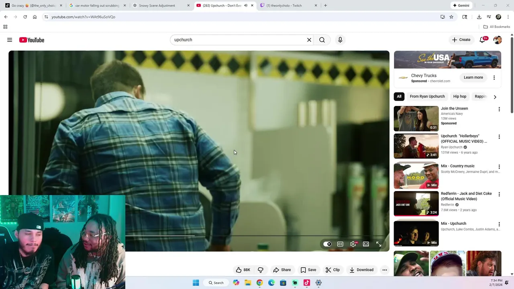Open the Google Lens search icon in Chrome

click(x=465, y=17)
